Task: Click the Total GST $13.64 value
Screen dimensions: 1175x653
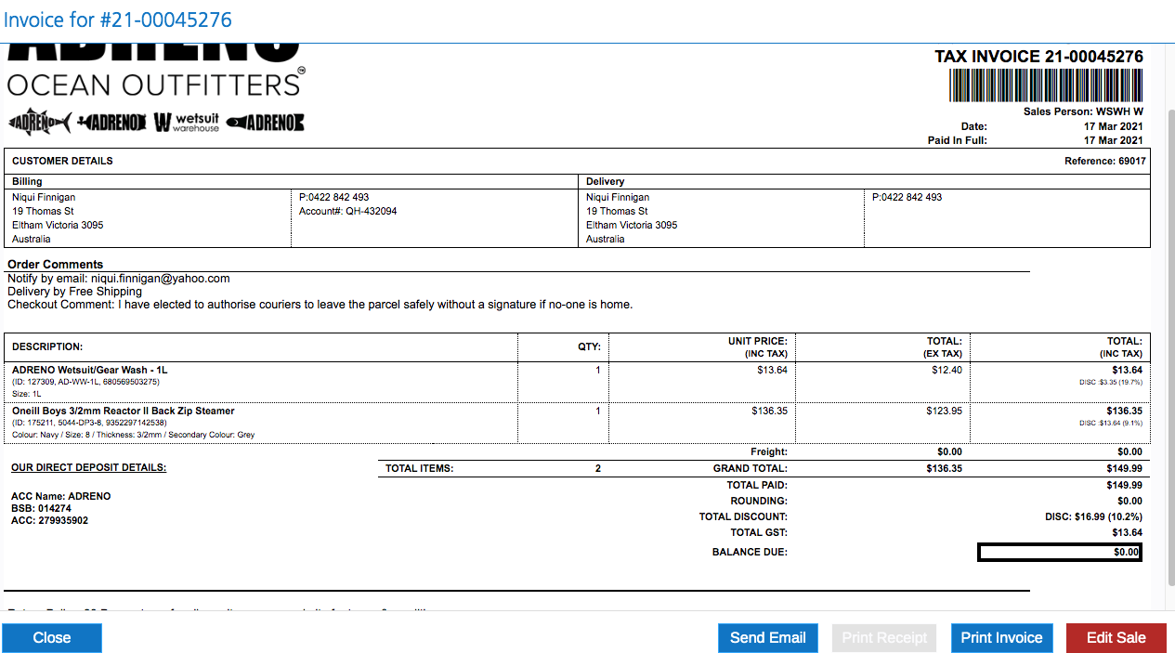Action: point(1127,532)
